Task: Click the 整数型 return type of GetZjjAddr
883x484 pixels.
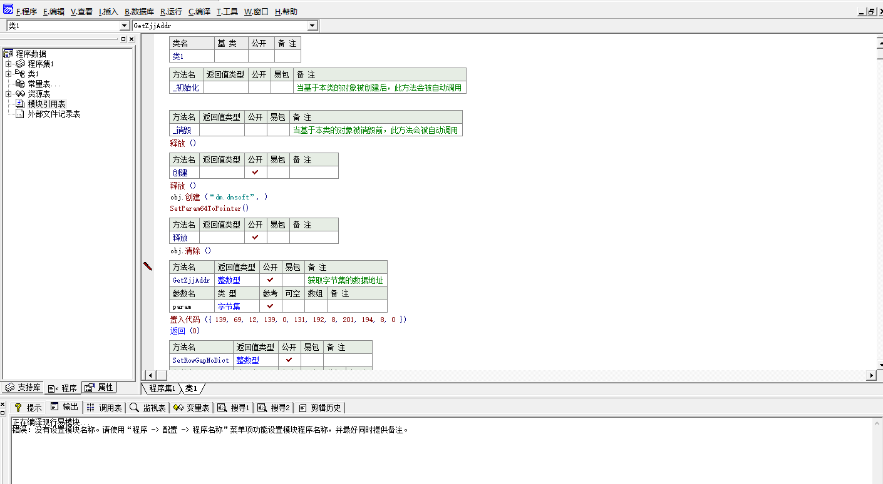Action: click(x=229, y=280)
